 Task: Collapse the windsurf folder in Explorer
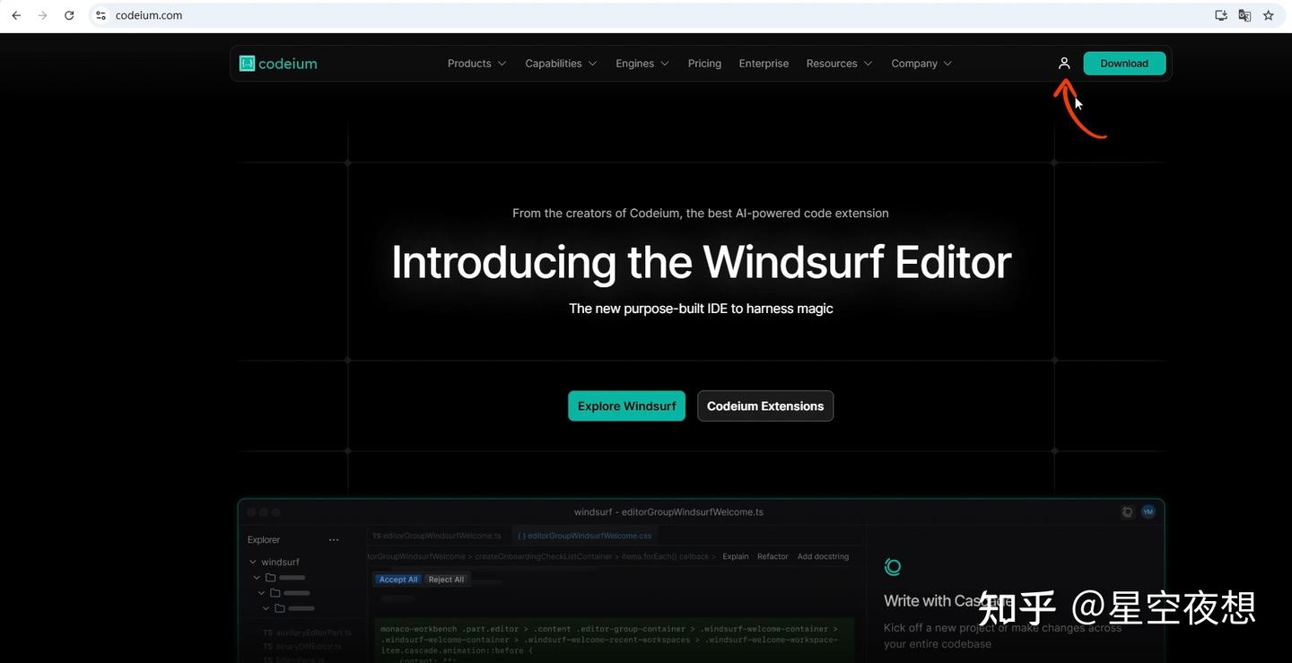point(253,561)
